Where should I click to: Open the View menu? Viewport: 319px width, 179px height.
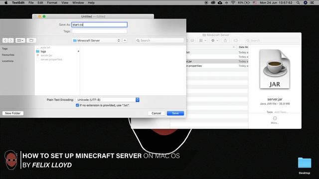[x=65, y=2]
